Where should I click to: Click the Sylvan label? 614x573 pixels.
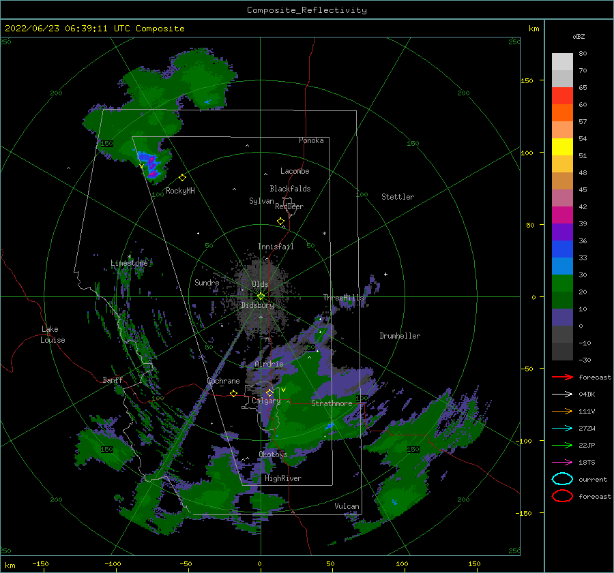(x=261, y=201)
